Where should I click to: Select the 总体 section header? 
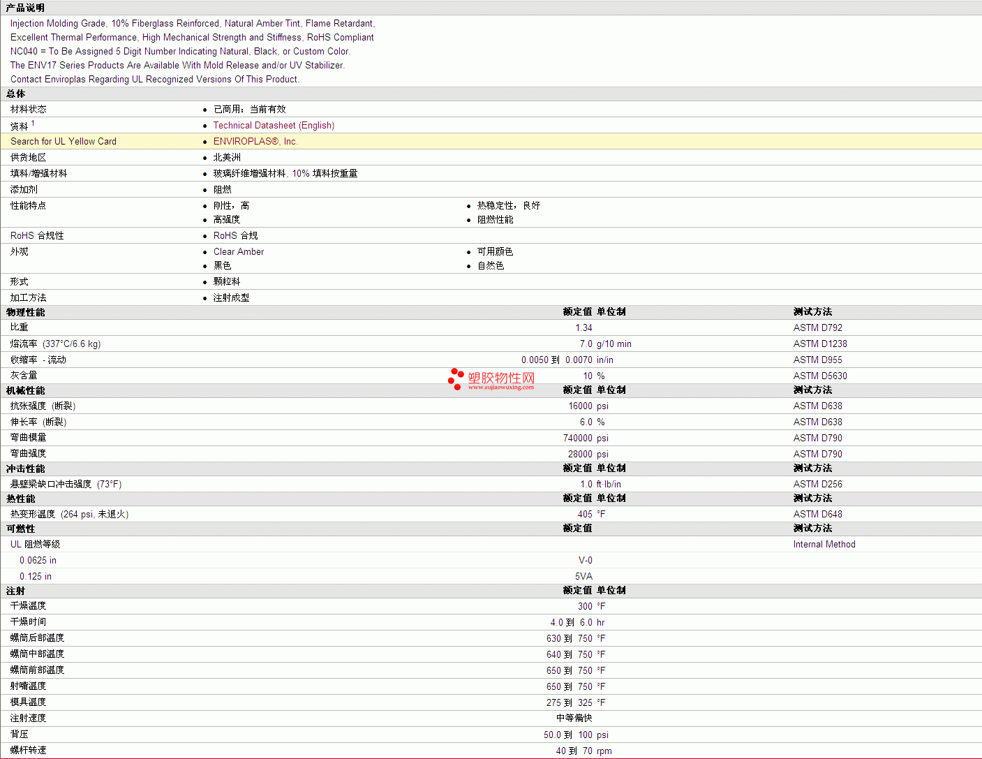tap(15, 94)
